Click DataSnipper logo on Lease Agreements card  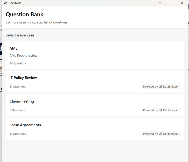point(161,134)
